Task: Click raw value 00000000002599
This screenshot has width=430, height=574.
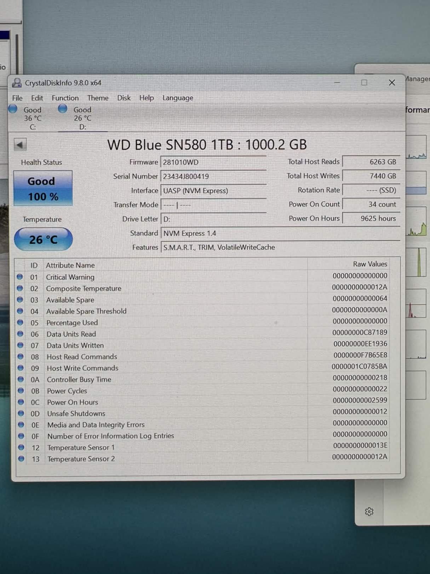Action: coord(360,400)
